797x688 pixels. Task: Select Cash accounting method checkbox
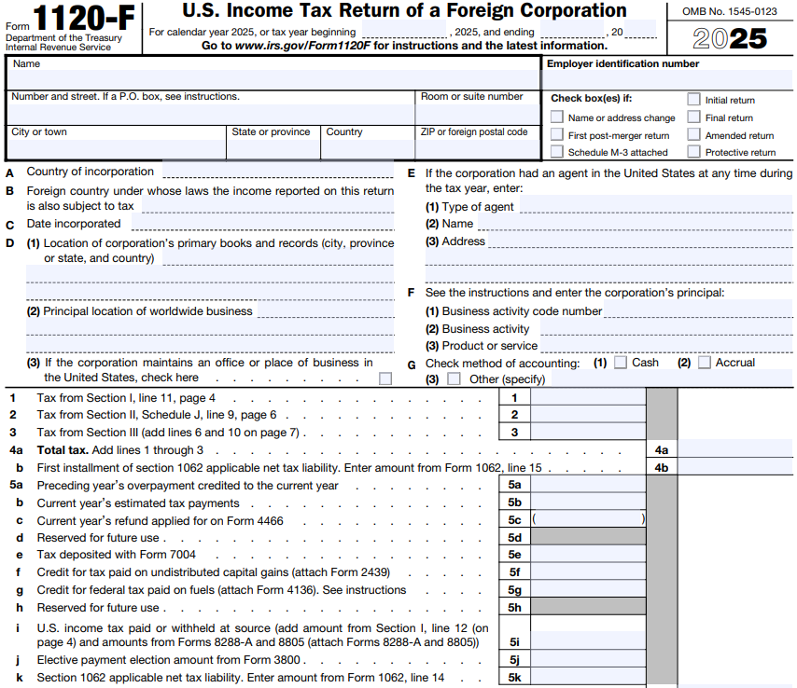[x=620, y=362]
